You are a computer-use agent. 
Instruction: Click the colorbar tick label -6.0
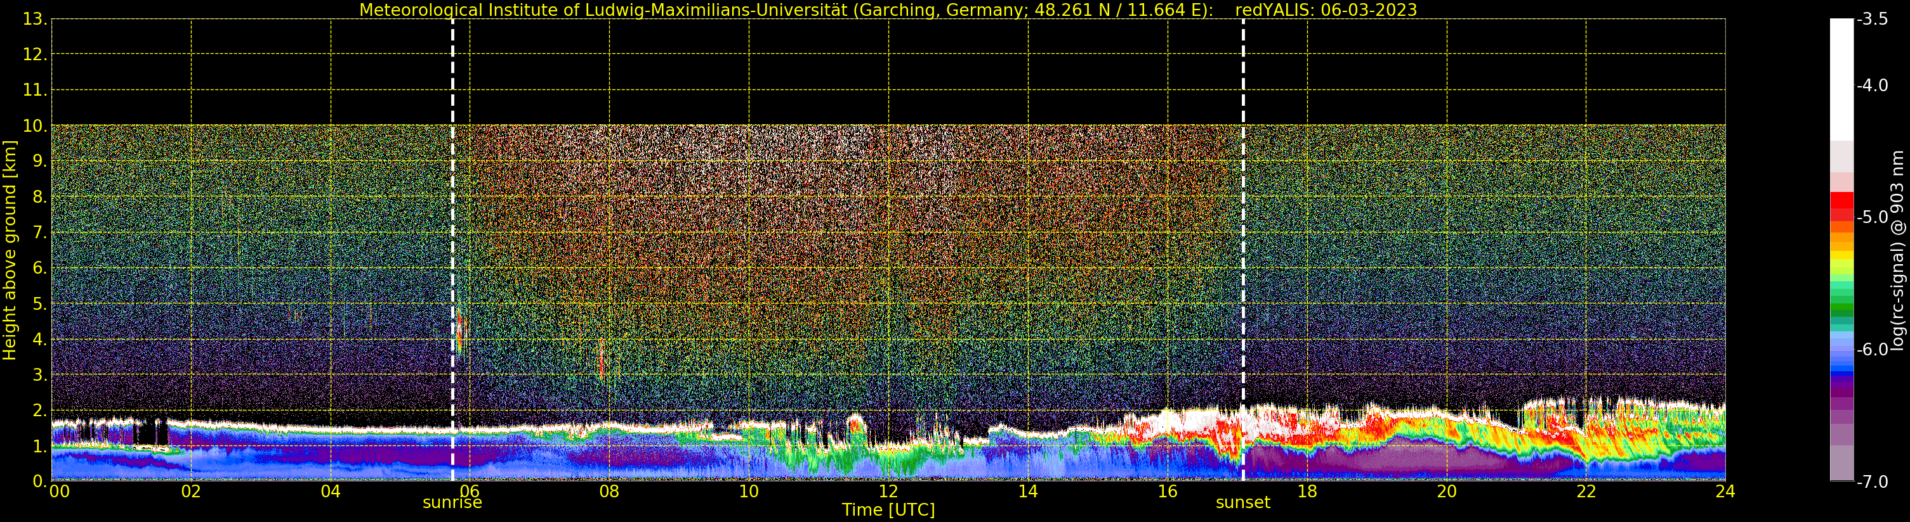tap(1872, 350)
